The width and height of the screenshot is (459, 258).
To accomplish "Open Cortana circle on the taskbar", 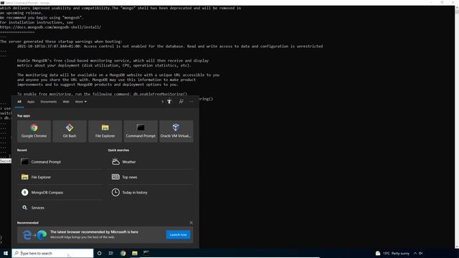I will coord(99,253).
